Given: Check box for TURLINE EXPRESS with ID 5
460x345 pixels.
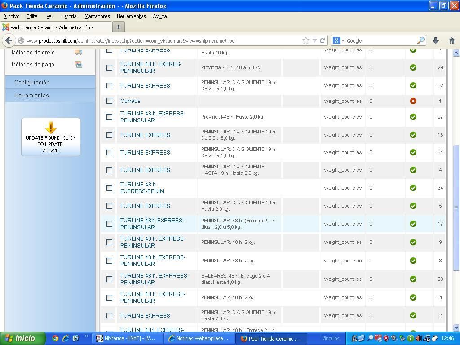Looking at the screenshot, I should tap(110, 206).
